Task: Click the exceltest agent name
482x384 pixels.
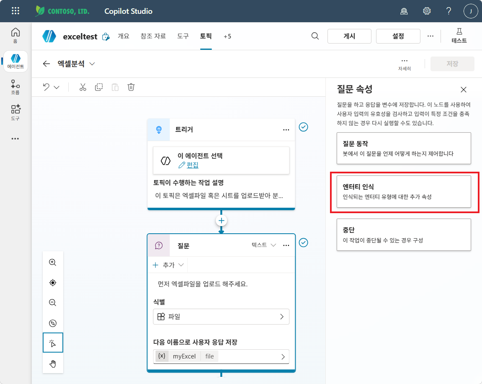Action: (x=80, y=36)
